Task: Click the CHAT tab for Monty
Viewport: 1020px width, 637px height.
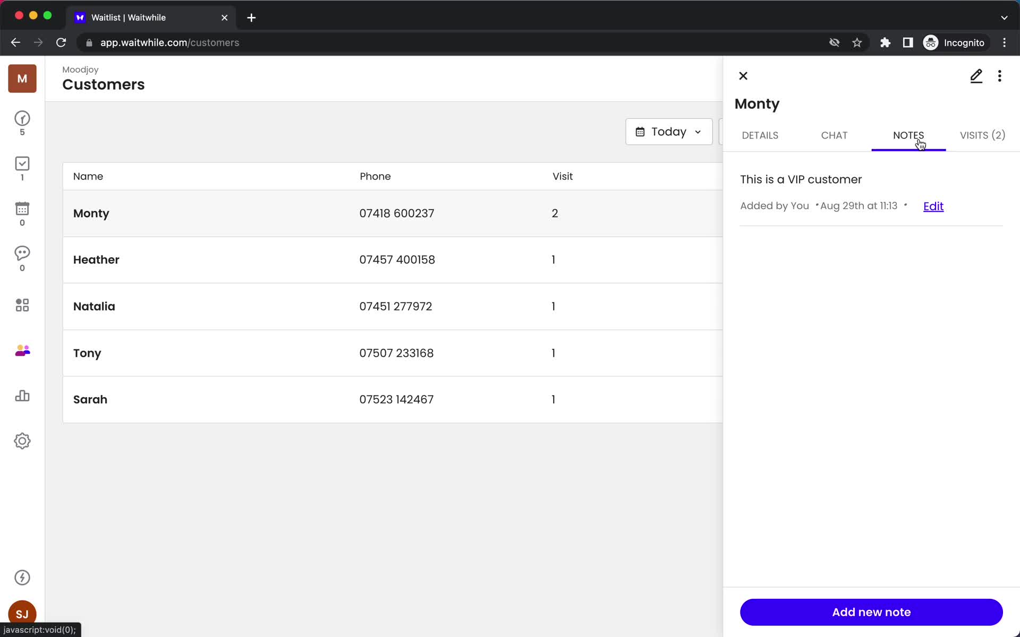Action: coord(834,135)
